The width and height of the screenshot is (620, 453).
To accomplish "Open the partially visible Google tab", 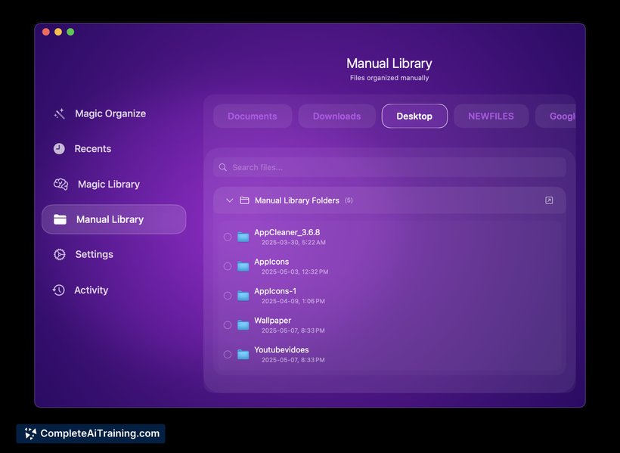I will [x=556, y=116].
